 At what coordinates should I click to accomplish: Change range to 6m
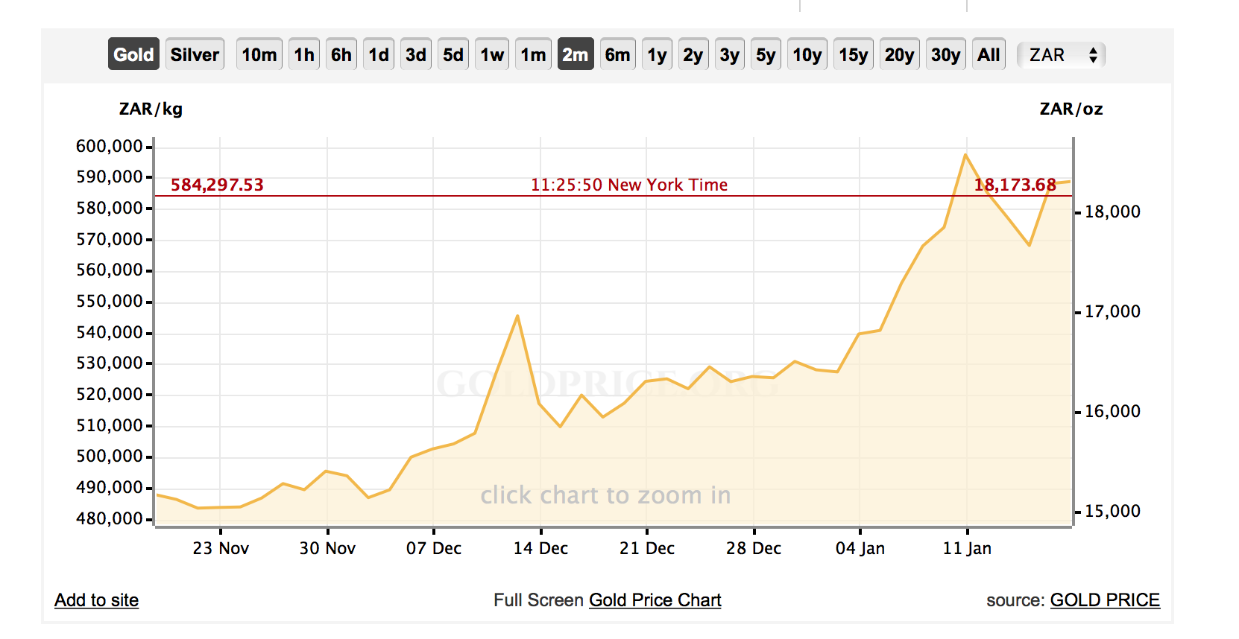click(617, 54)
